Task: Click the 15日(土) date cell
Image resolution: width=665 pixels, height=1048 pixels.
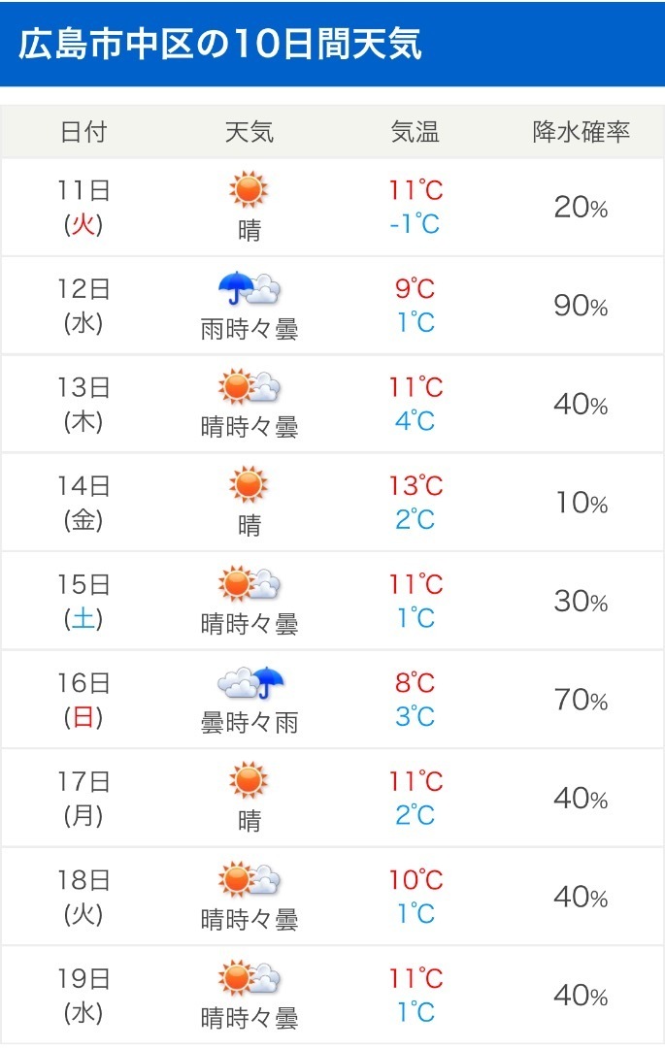Action: (83, 602)
